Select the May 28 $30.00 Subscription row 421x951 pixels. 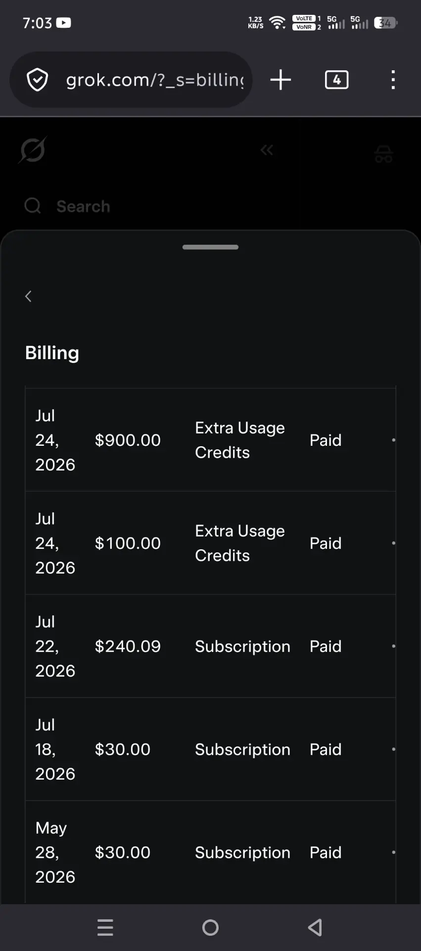tap(210, 852)
